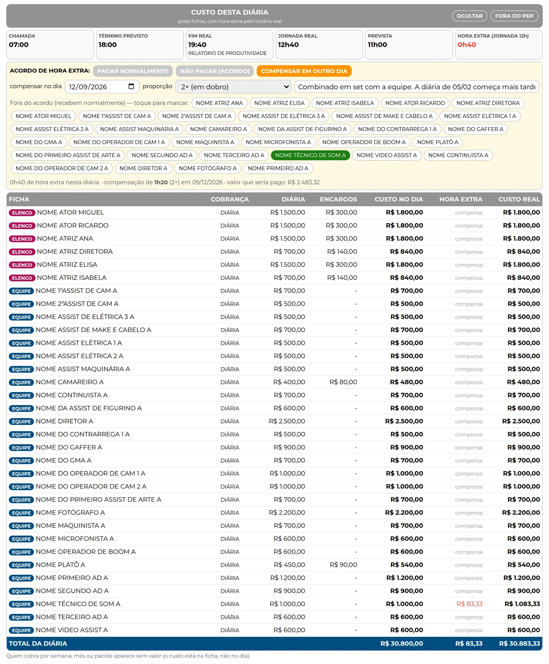Click EQUIPE badge of NOME DIRETOR A
Screen dimensions: 549x664
click(x=21, y=421)
